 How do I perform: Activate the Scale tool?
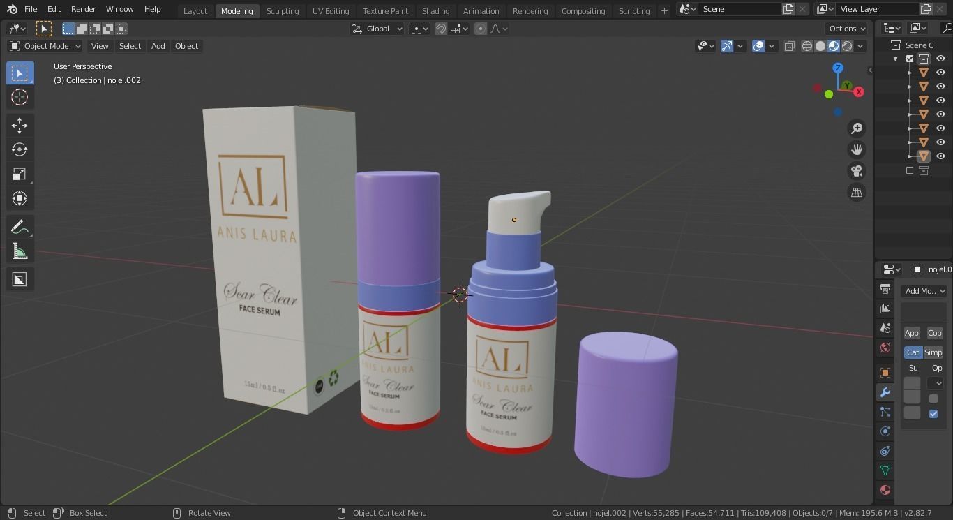coord(20,174)
